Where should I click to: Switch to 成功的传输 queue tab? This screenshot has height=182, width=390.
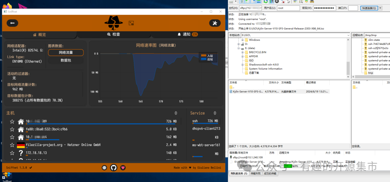(x=270, y=174)
